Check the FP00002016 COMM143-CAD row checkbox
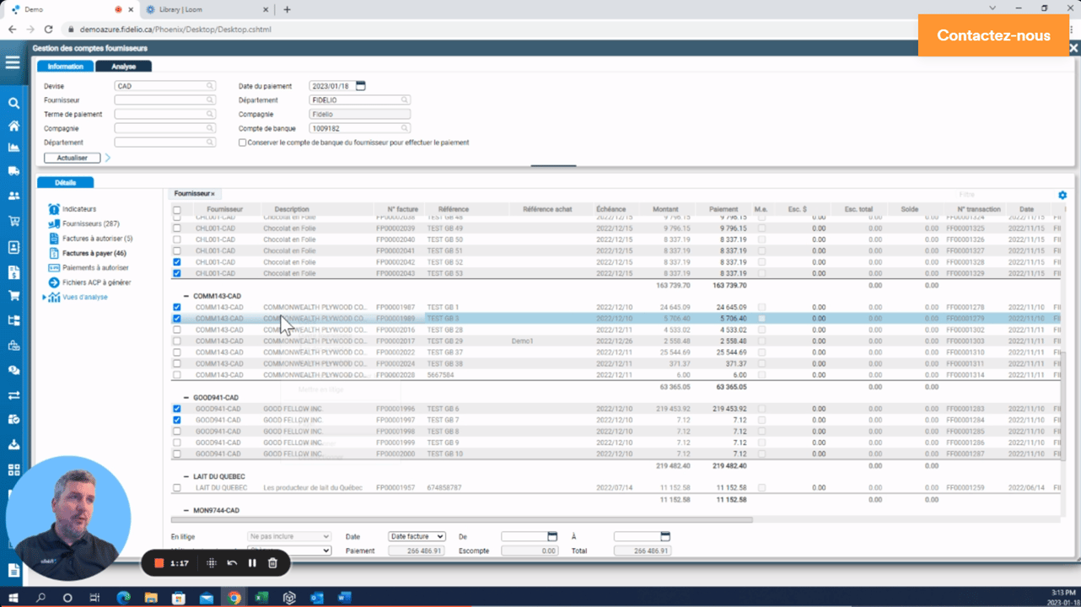1081x607 pixels. point(177,330)
